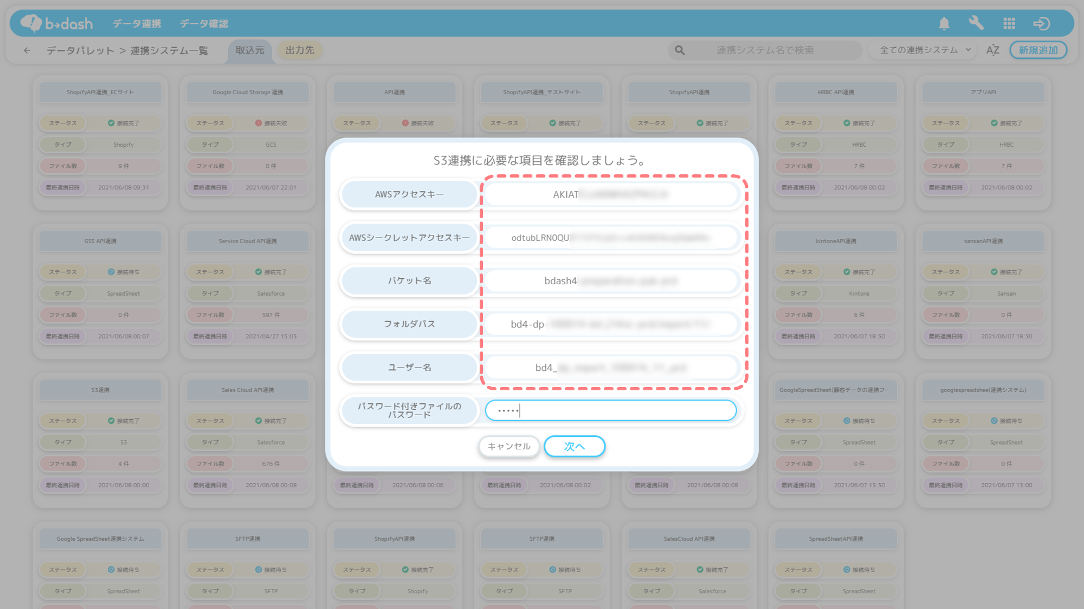Click the 新規追加 button
The height and width of the screenshot is (609, 1084).
[1038, 50]
